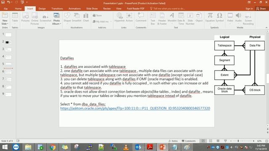Screen dimensions: 269x151
Task: Click the Photo Album icon
Action: click(x=56, y=16)
